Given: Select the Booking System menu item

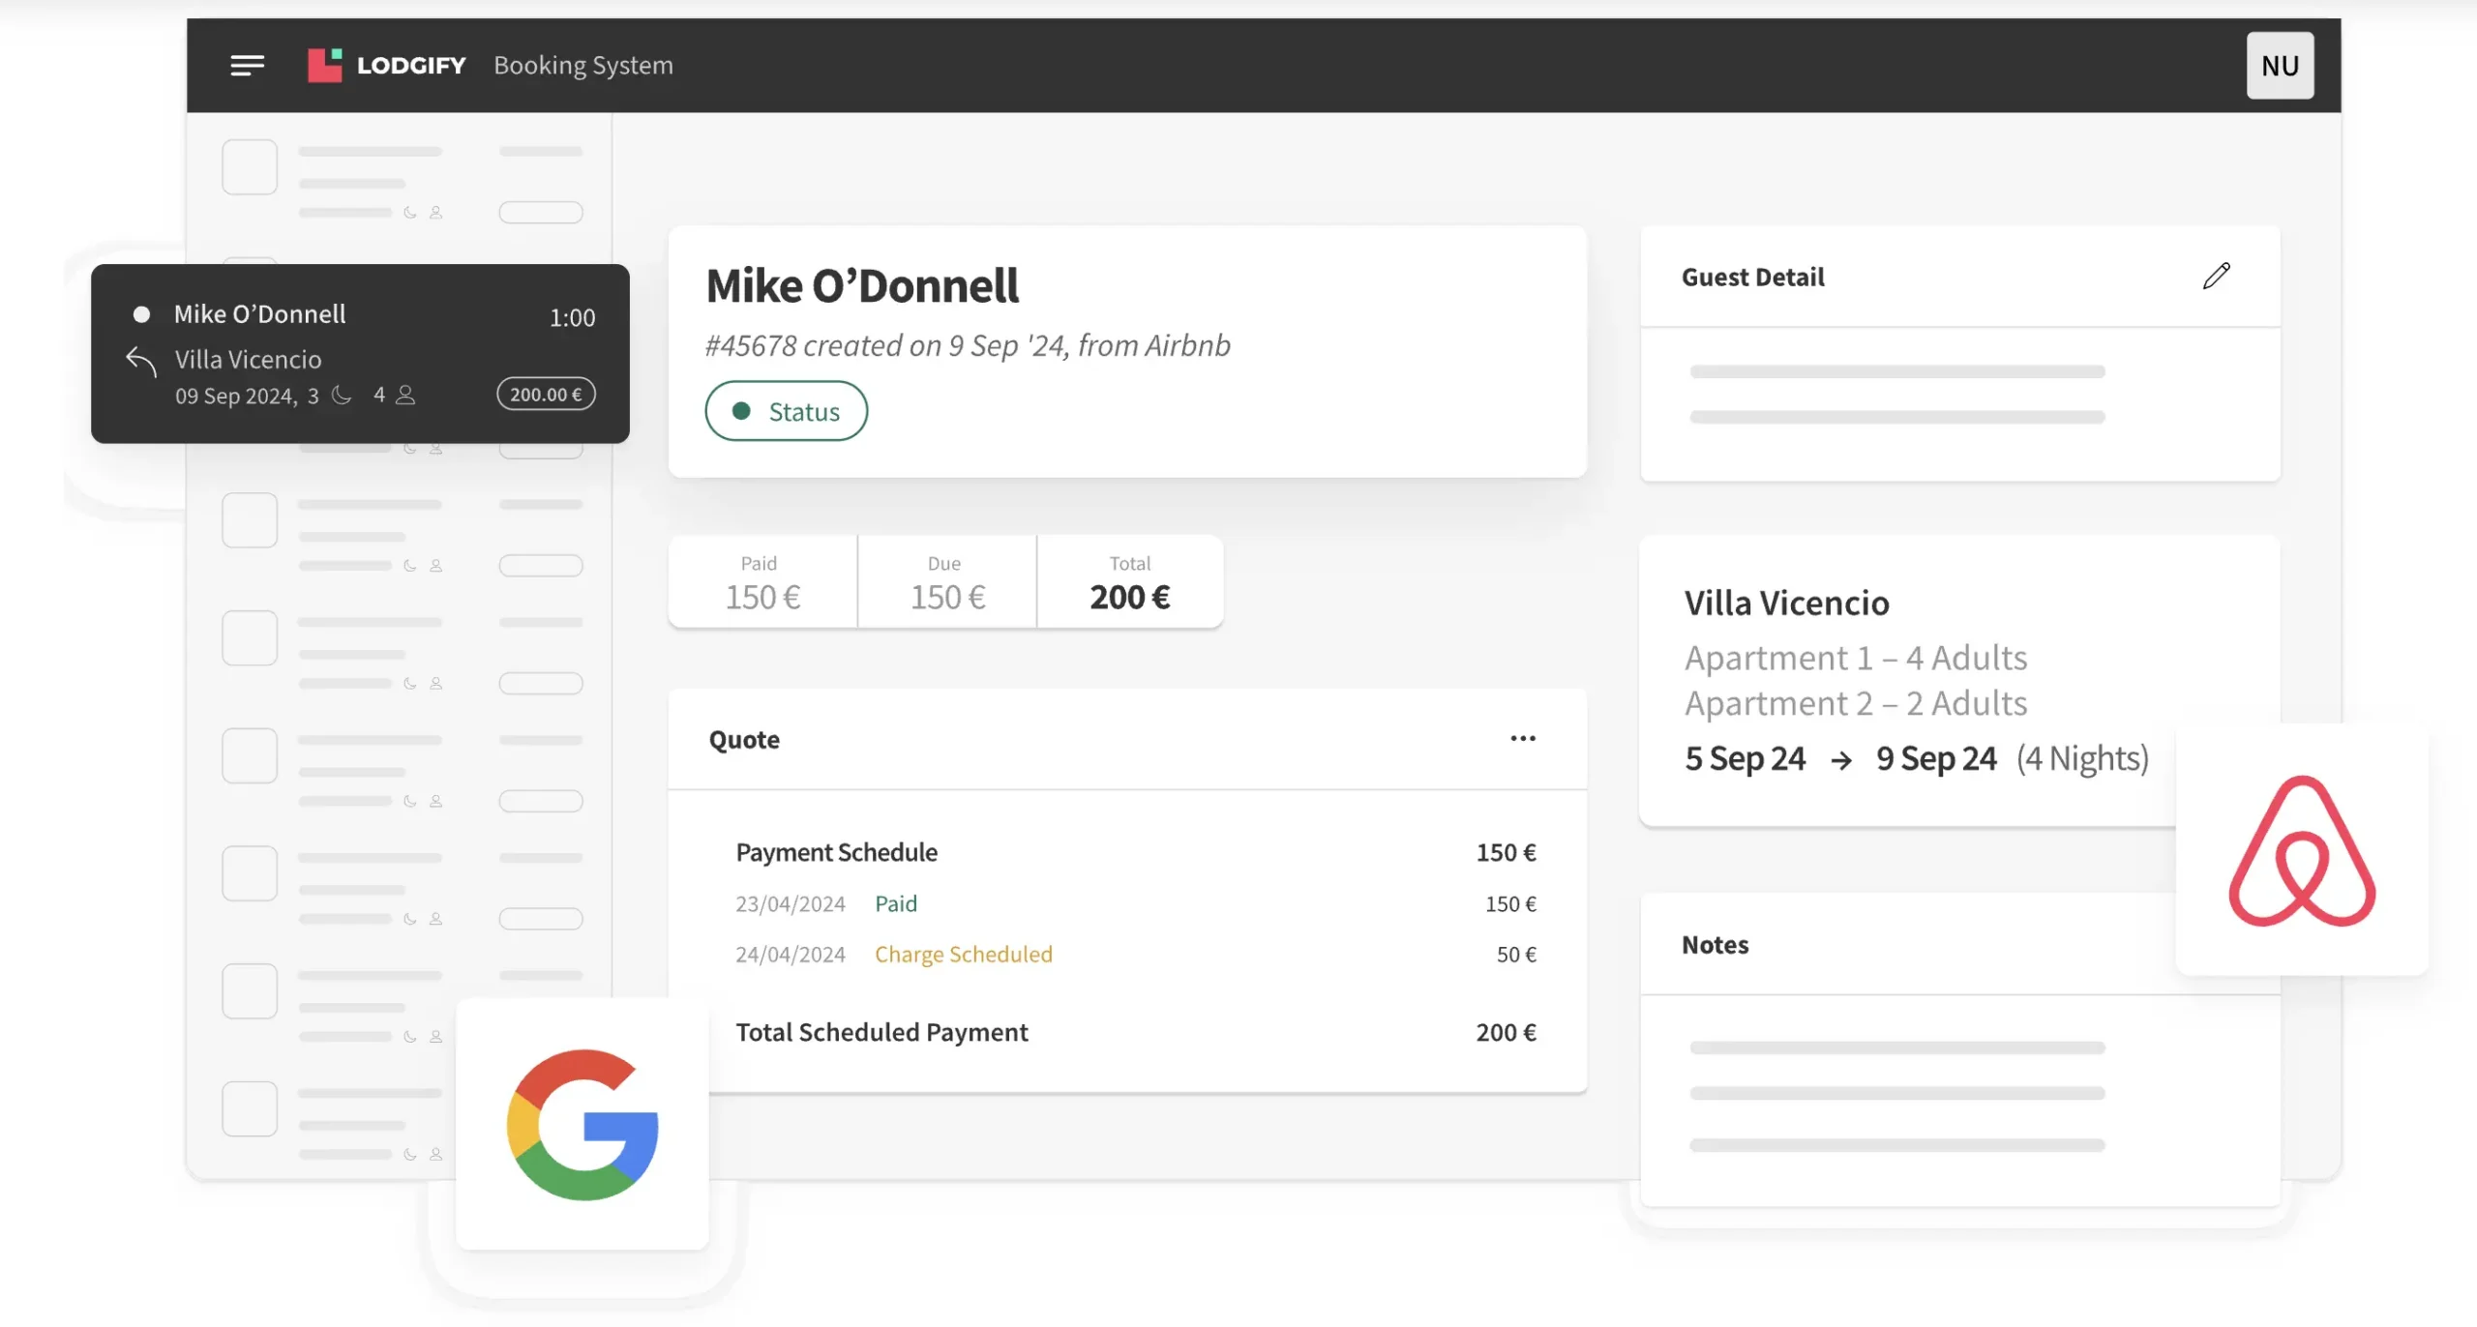Looking at the screenshot, I should [x=583, y=65].
